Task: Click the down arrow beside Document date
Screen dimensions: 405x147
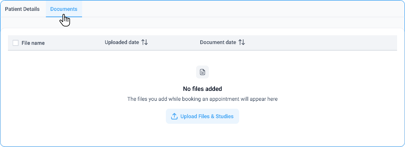Action: click(243, 42)
